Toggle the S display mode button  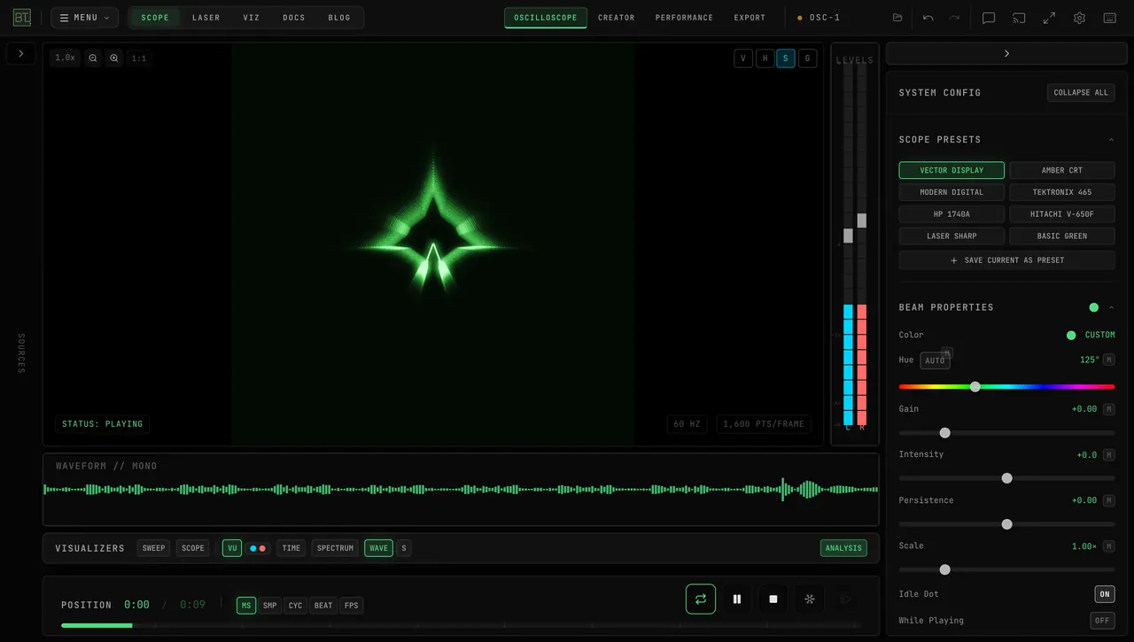786,58
